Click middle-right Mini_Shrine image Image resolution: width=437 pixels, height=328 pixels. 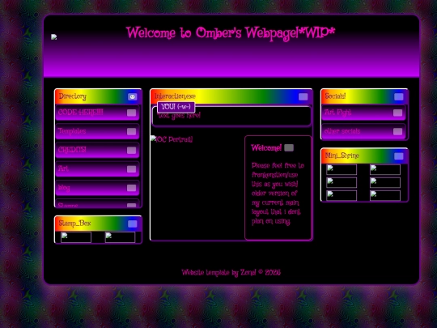(x=385, y=183)
